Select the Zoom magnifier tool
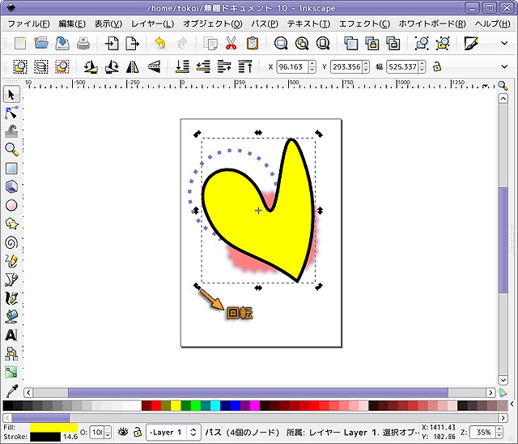Screen dimensions: 518x444 coord(11,149)
